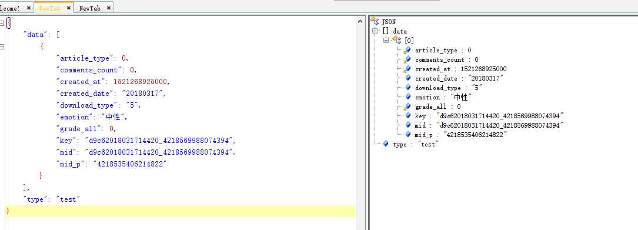Collapse the root JSON object in editor
The image size is (638, 230).
[x=2, y=23]
